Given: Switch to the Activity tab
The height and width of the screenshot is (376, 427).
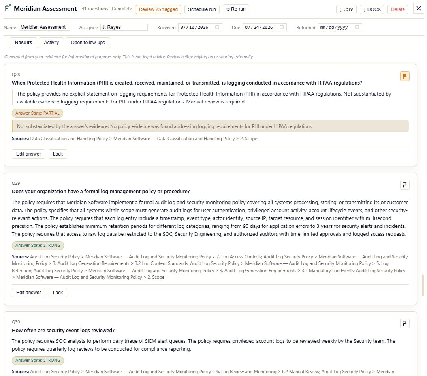Looking at the screenshot, I should [x=51, y=43].
